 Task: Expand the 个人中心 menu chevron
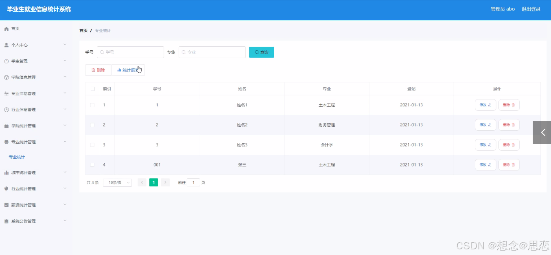[65, 44]
